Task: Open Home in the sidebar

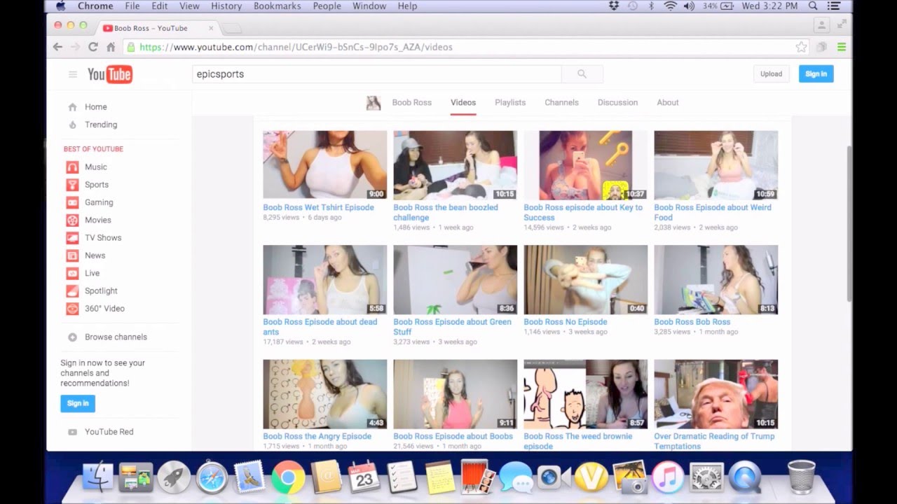Action: coord(96,107)
